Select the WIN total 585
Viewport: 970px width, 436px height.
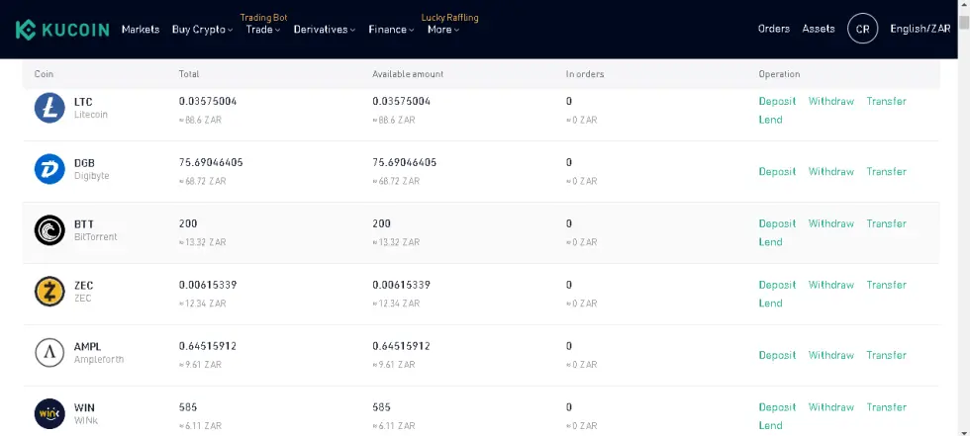[188, 407]
